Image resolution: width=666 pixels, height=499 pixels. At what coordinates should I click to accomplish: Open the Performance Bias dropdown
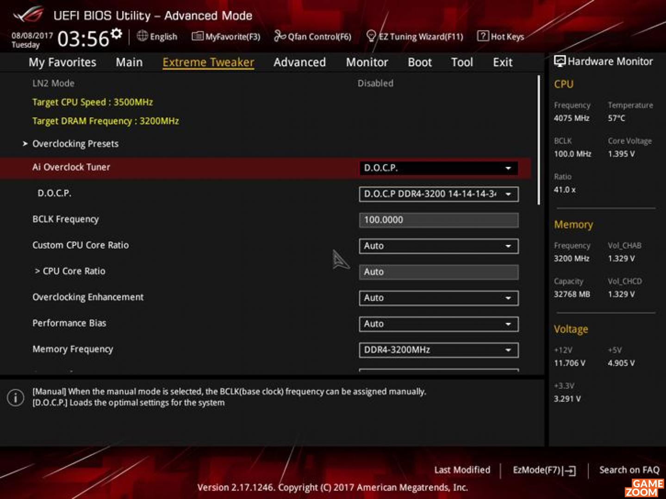[438, 324]
